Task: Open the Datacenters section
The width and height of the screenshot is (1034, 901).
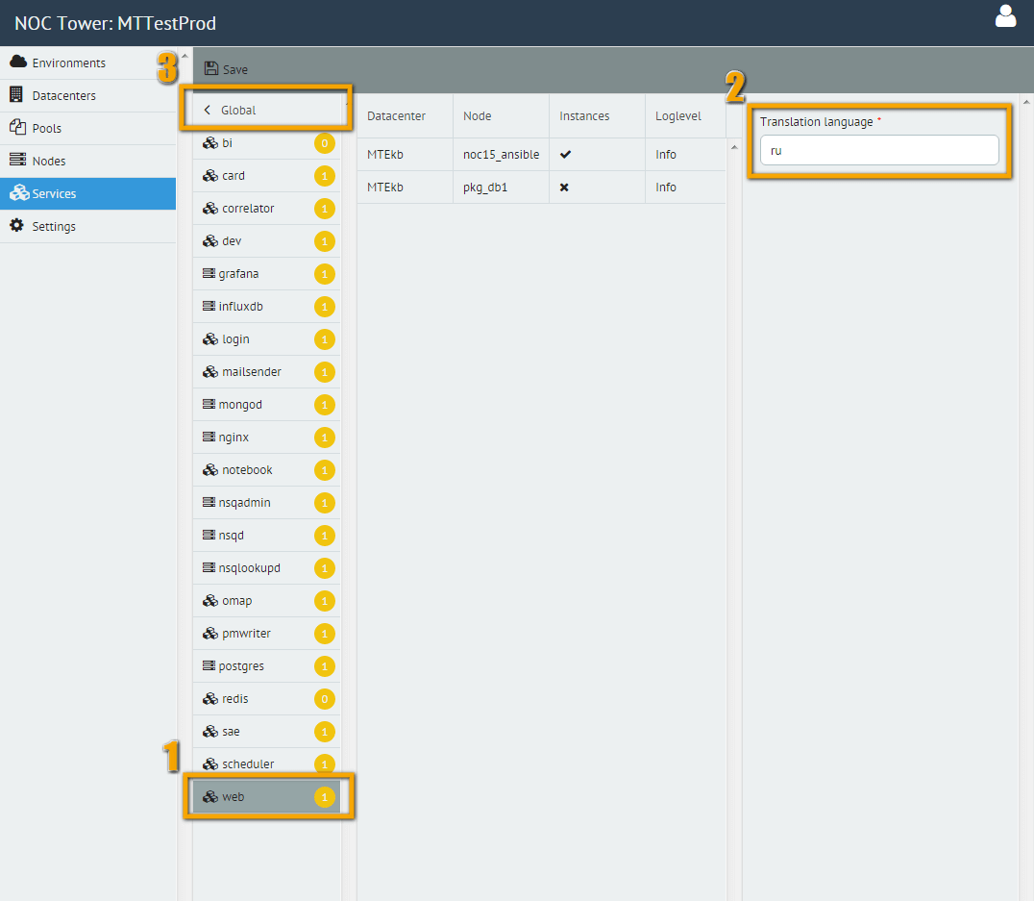Action: coord(88,96)
